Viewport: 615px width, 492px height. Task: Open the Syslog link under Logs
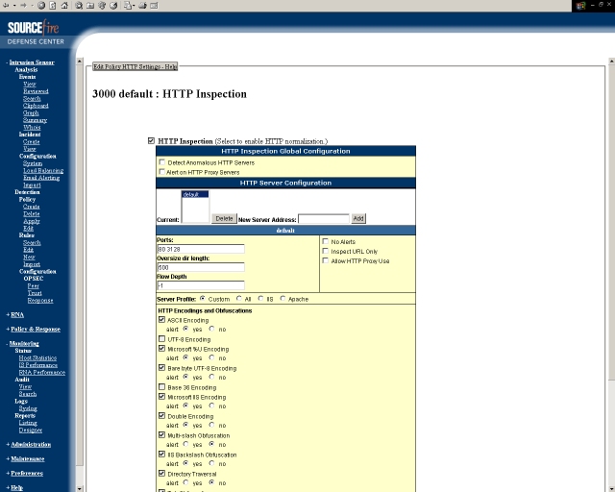pos(28,408)
